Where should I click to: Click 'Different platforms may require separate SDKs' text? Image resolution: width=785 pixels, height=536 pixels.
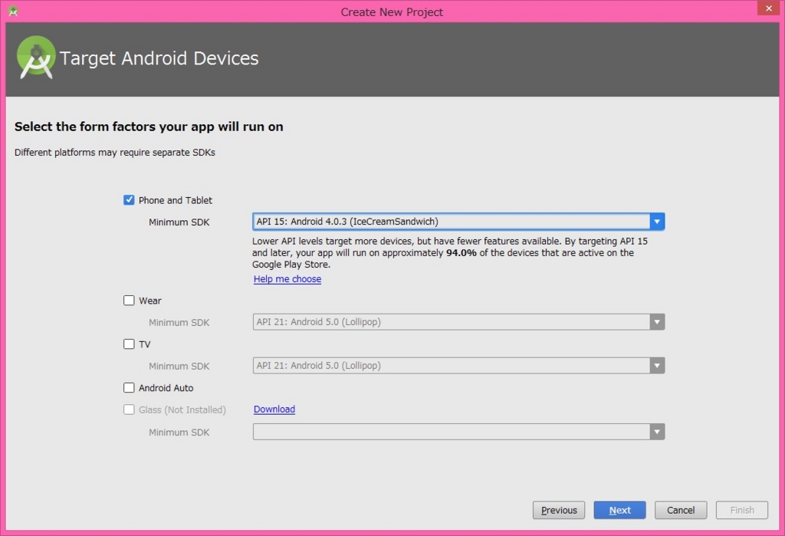click(115, 153)
